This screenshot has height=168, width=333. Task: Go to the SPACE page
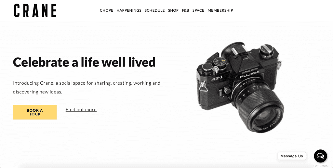pyautogui.click(x=198, y=10)
